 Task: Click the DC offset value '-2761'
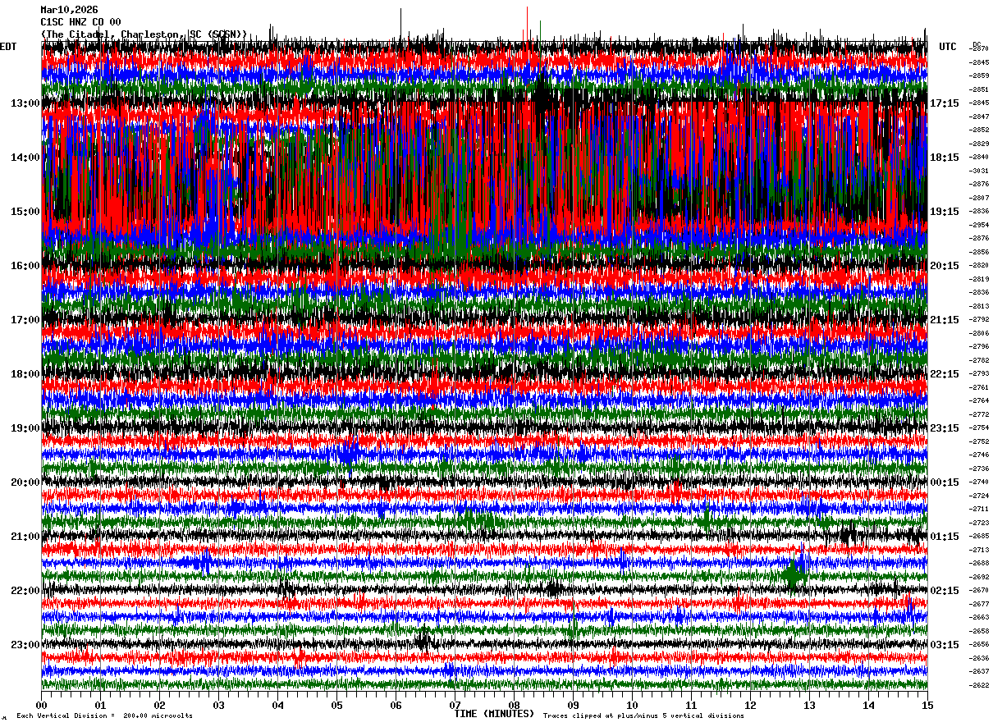(x=980, y=387)
